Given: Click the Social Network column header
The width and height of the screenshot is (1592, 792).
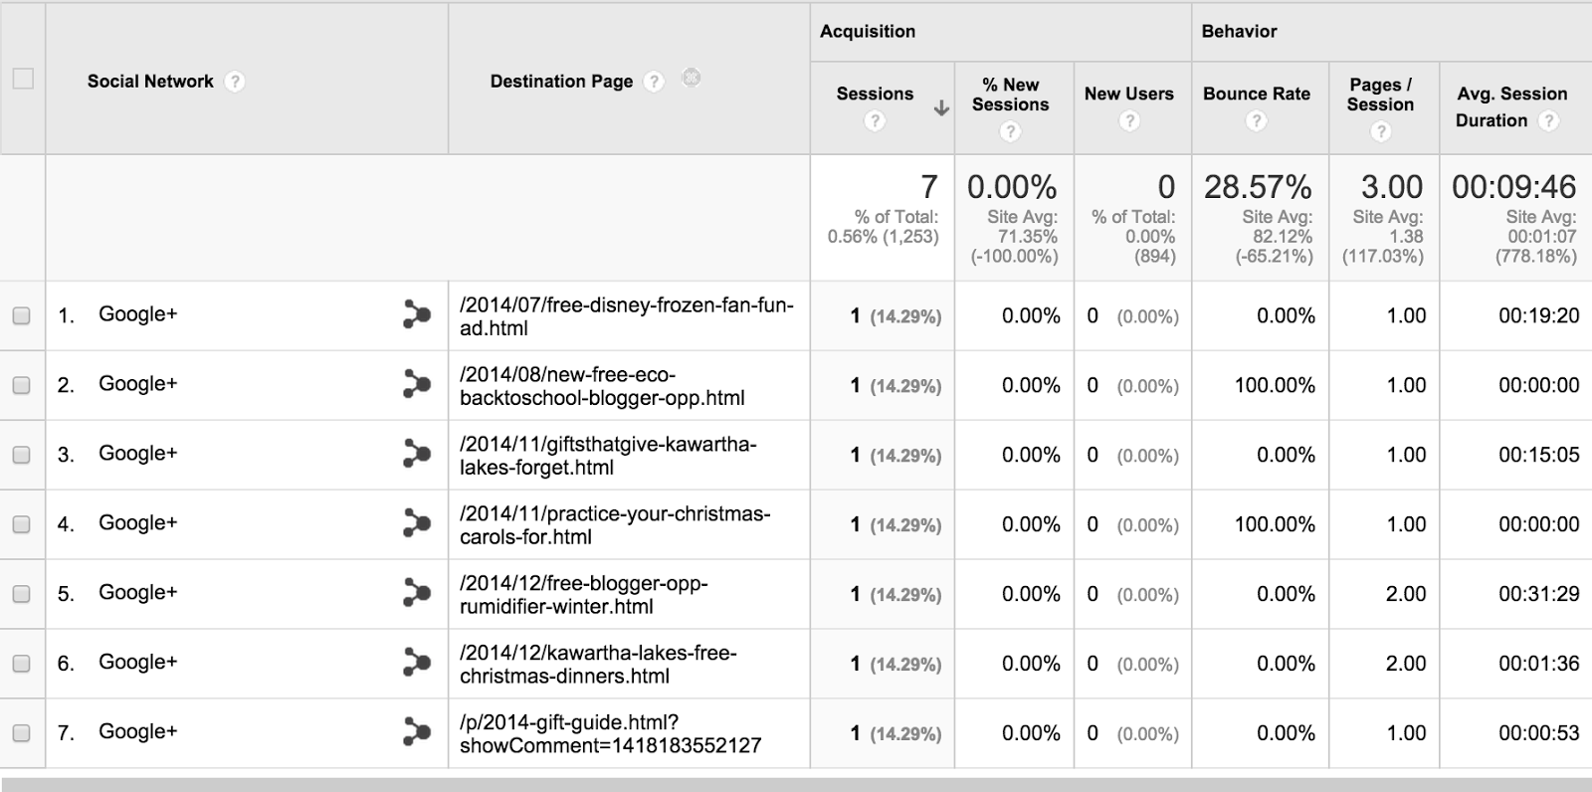Looking at the screenshot, I should (150, 82).
